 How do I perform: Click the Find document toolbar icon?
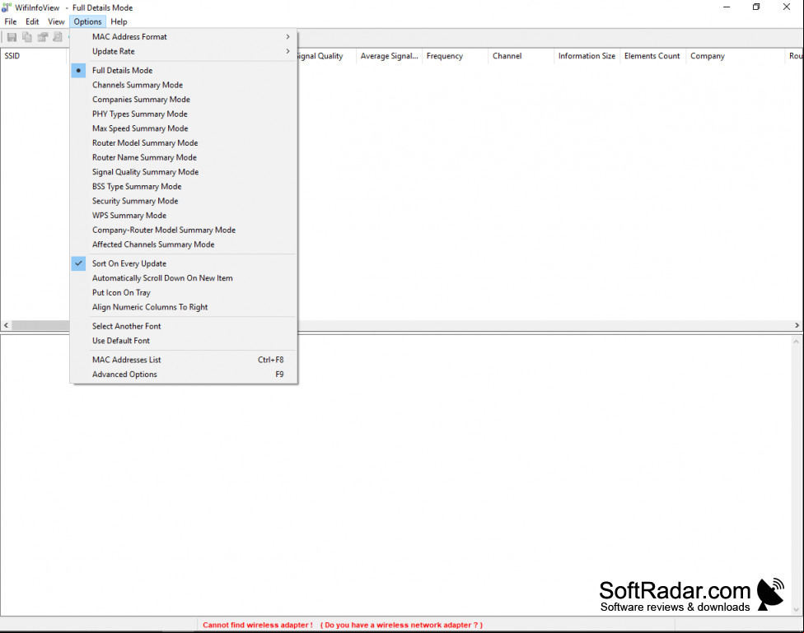pyautogui.click(x=58, y=37)
